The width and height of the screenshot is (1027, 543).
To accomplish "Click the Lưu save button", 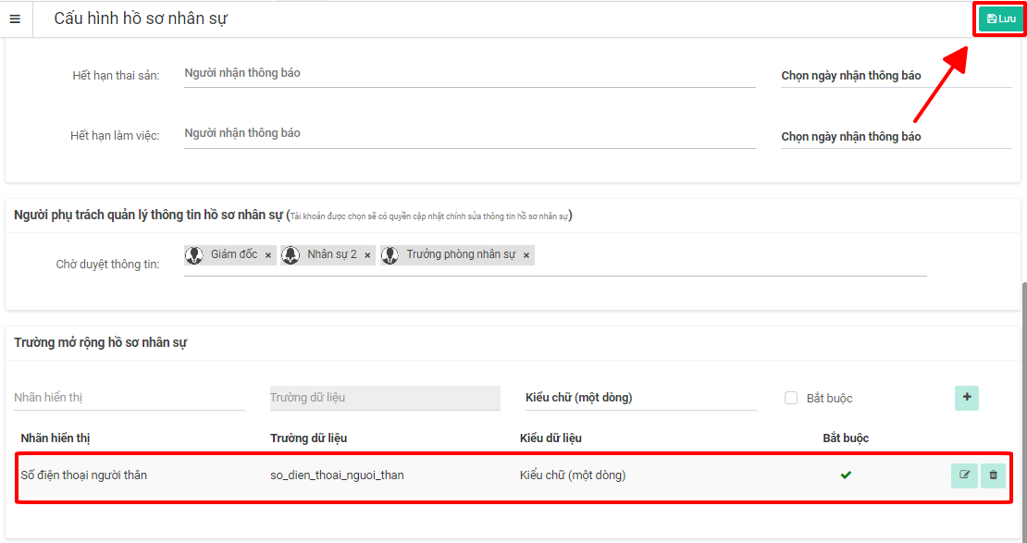I will [x=1000, y=19].
